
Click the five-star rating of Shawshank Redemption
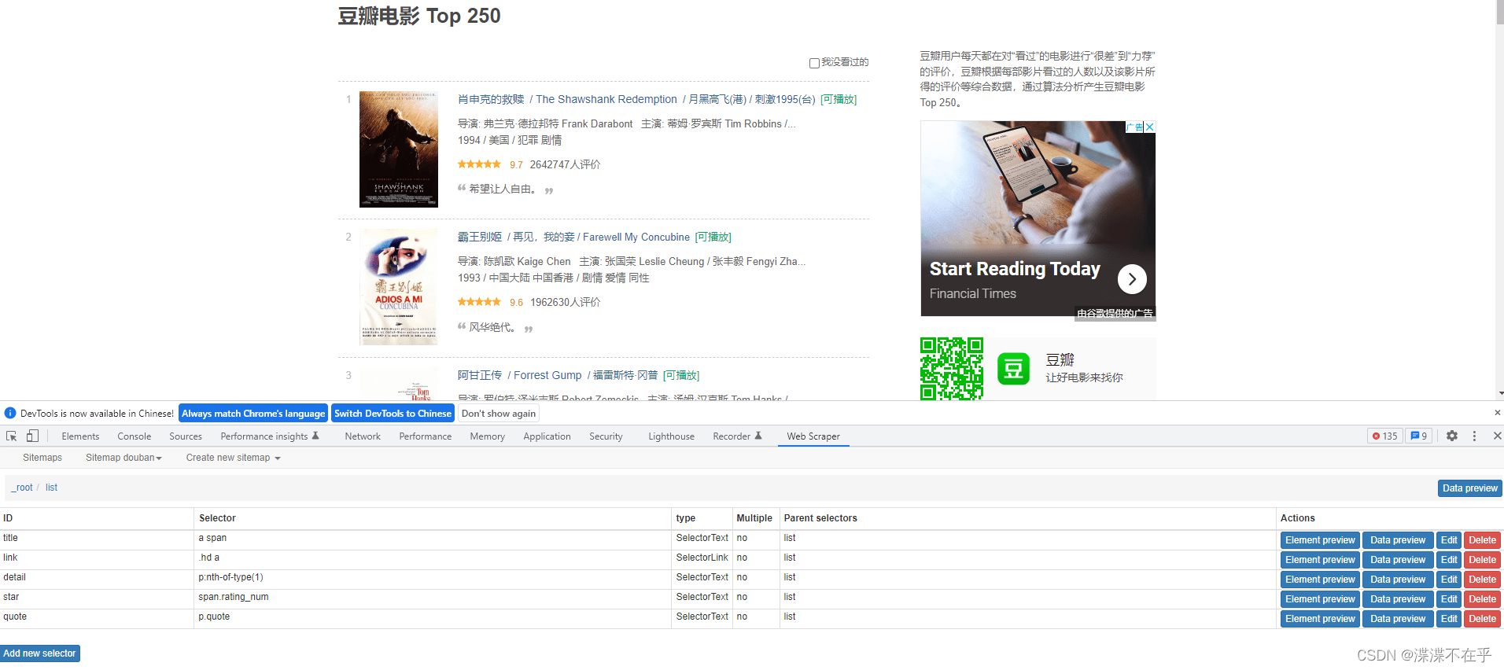click(479, 164)
